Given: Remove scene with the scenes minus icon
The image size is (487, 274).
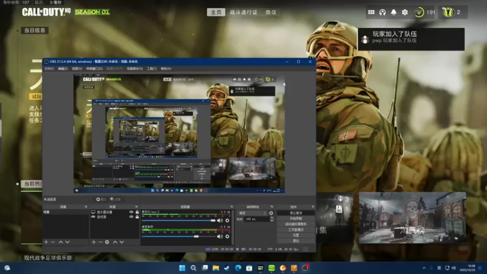Looking at the screenshot, I should coord(53,242).
